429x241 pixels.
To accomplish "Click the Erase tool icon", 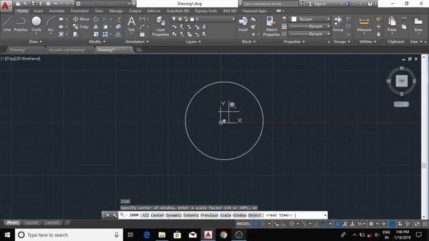I will [x=118, y=19].
